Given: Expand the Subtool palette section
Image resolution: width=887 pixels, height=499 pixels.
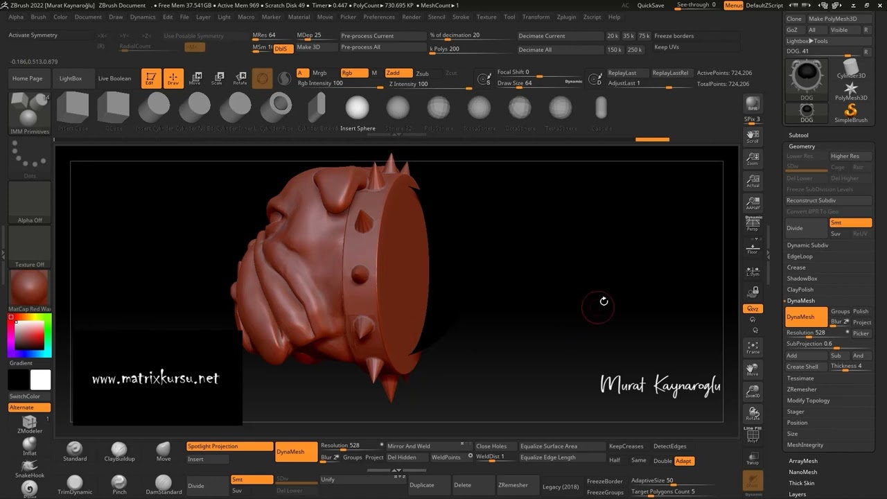Looking at the screenshot, I should [x=798, y=135].
